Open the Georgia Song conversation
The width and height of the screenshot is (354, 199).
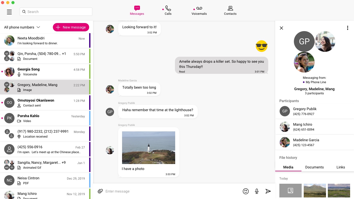coord(45,72)
